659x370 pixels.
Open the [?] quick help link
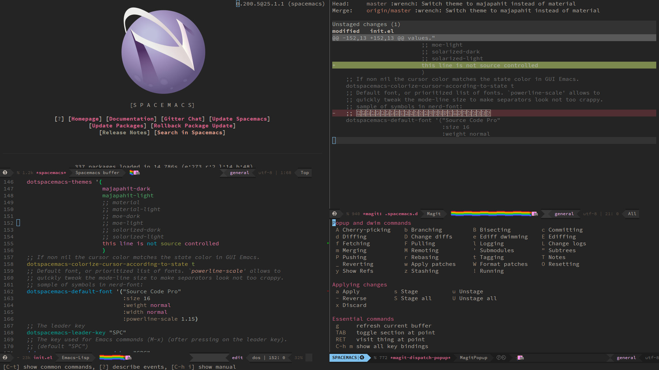[x=59, y=119]
